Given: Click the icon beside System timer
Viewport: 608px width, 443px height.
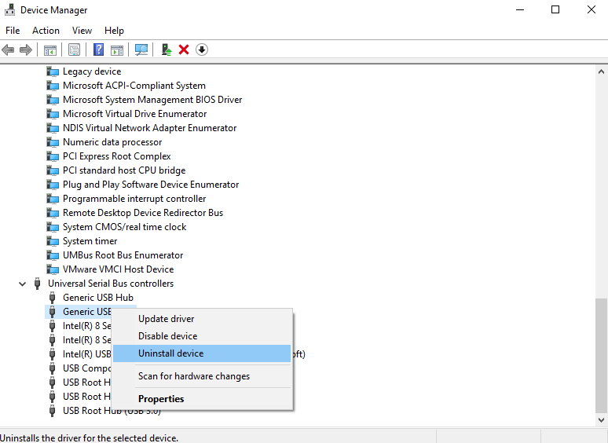Looking at the screenshot, I should click(53, 241).
